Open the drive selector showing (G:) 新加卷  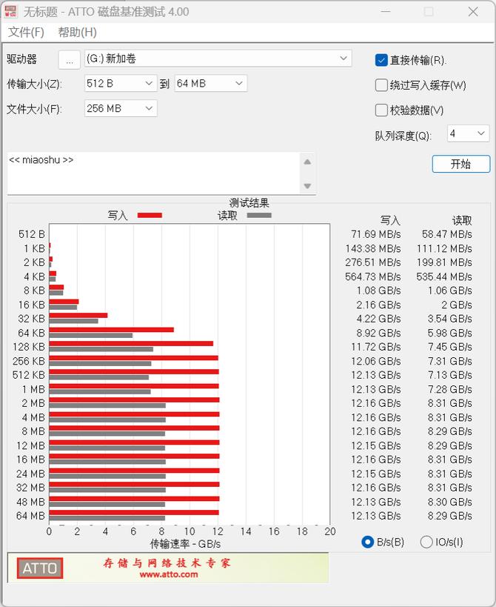(218, 59)
